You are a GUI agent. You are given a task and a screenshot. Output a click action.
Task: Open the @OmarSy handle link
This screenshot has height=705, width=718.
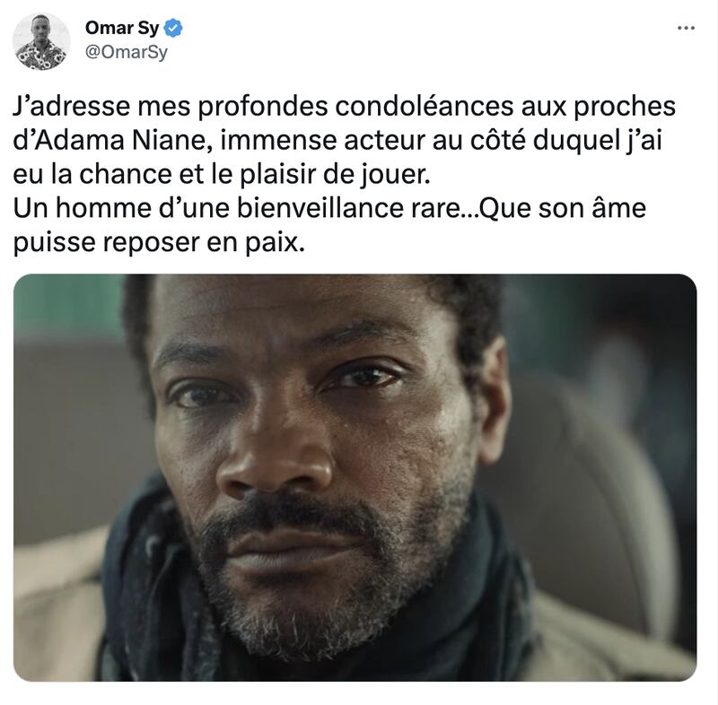(x=127, y=52)
